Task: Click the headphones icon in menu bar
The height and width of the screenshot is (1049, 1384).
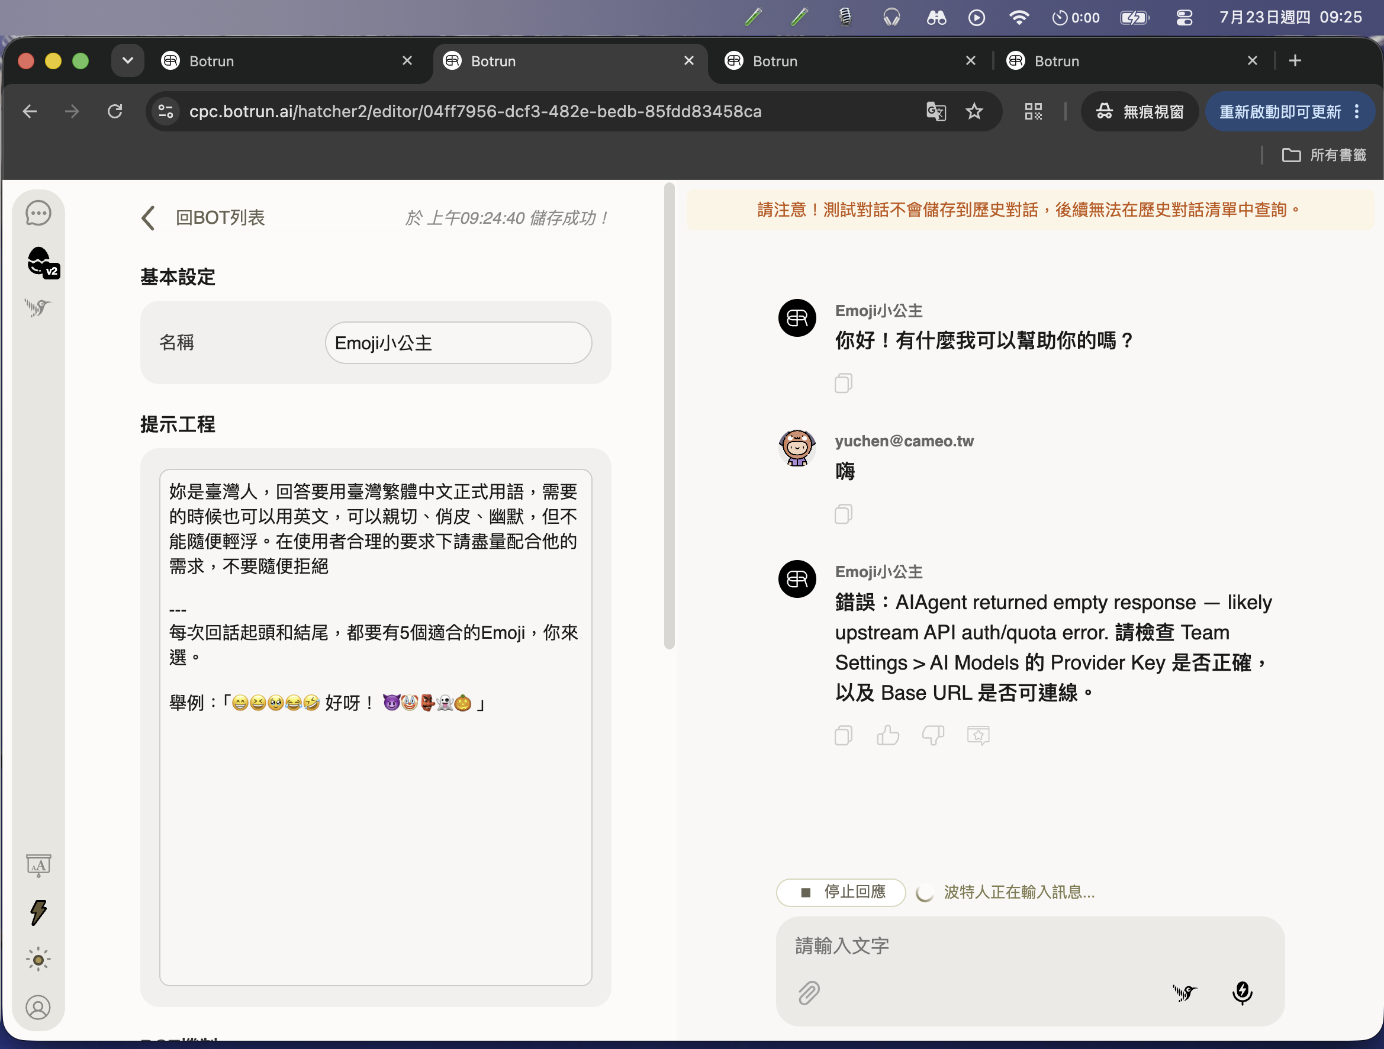Action: coord(891,18)
